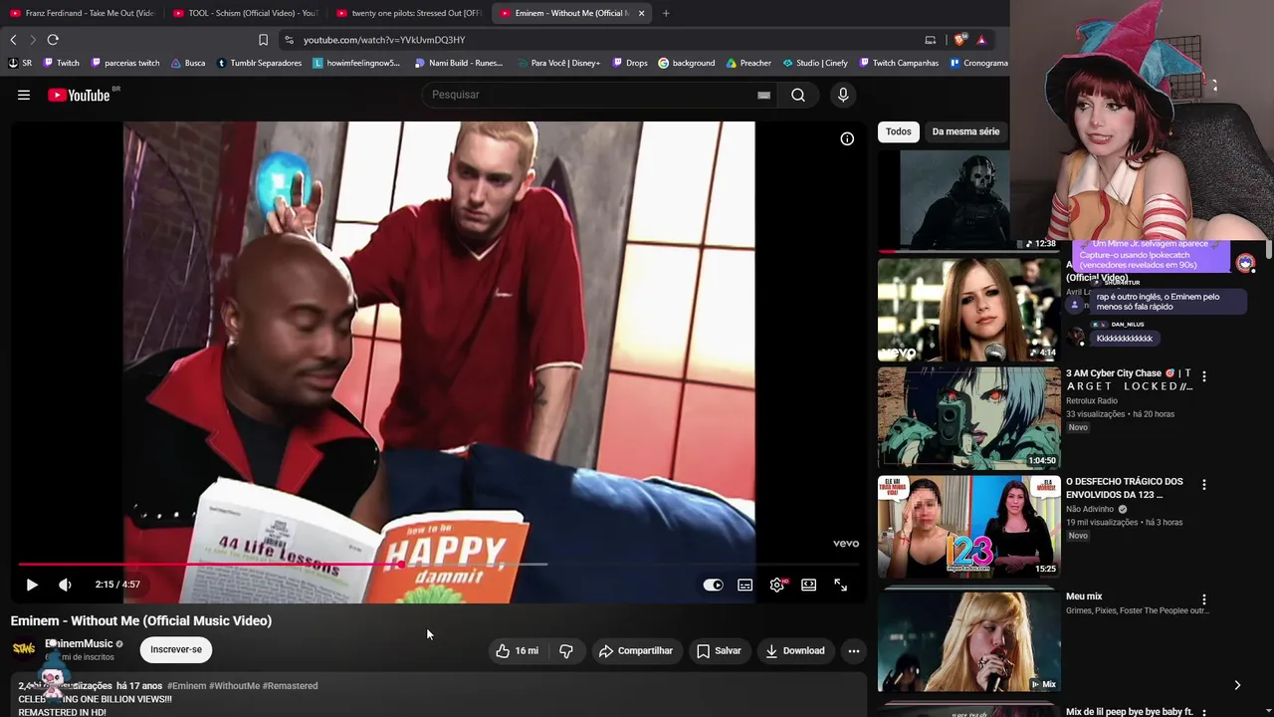Open more actions three-dot menu below video
The width and height of the screenshot is (1274, 717).
(x=853, y=651)
